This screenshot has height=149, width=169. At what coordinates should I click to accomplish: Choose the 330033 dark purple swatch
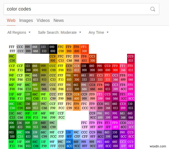(131, 106)
